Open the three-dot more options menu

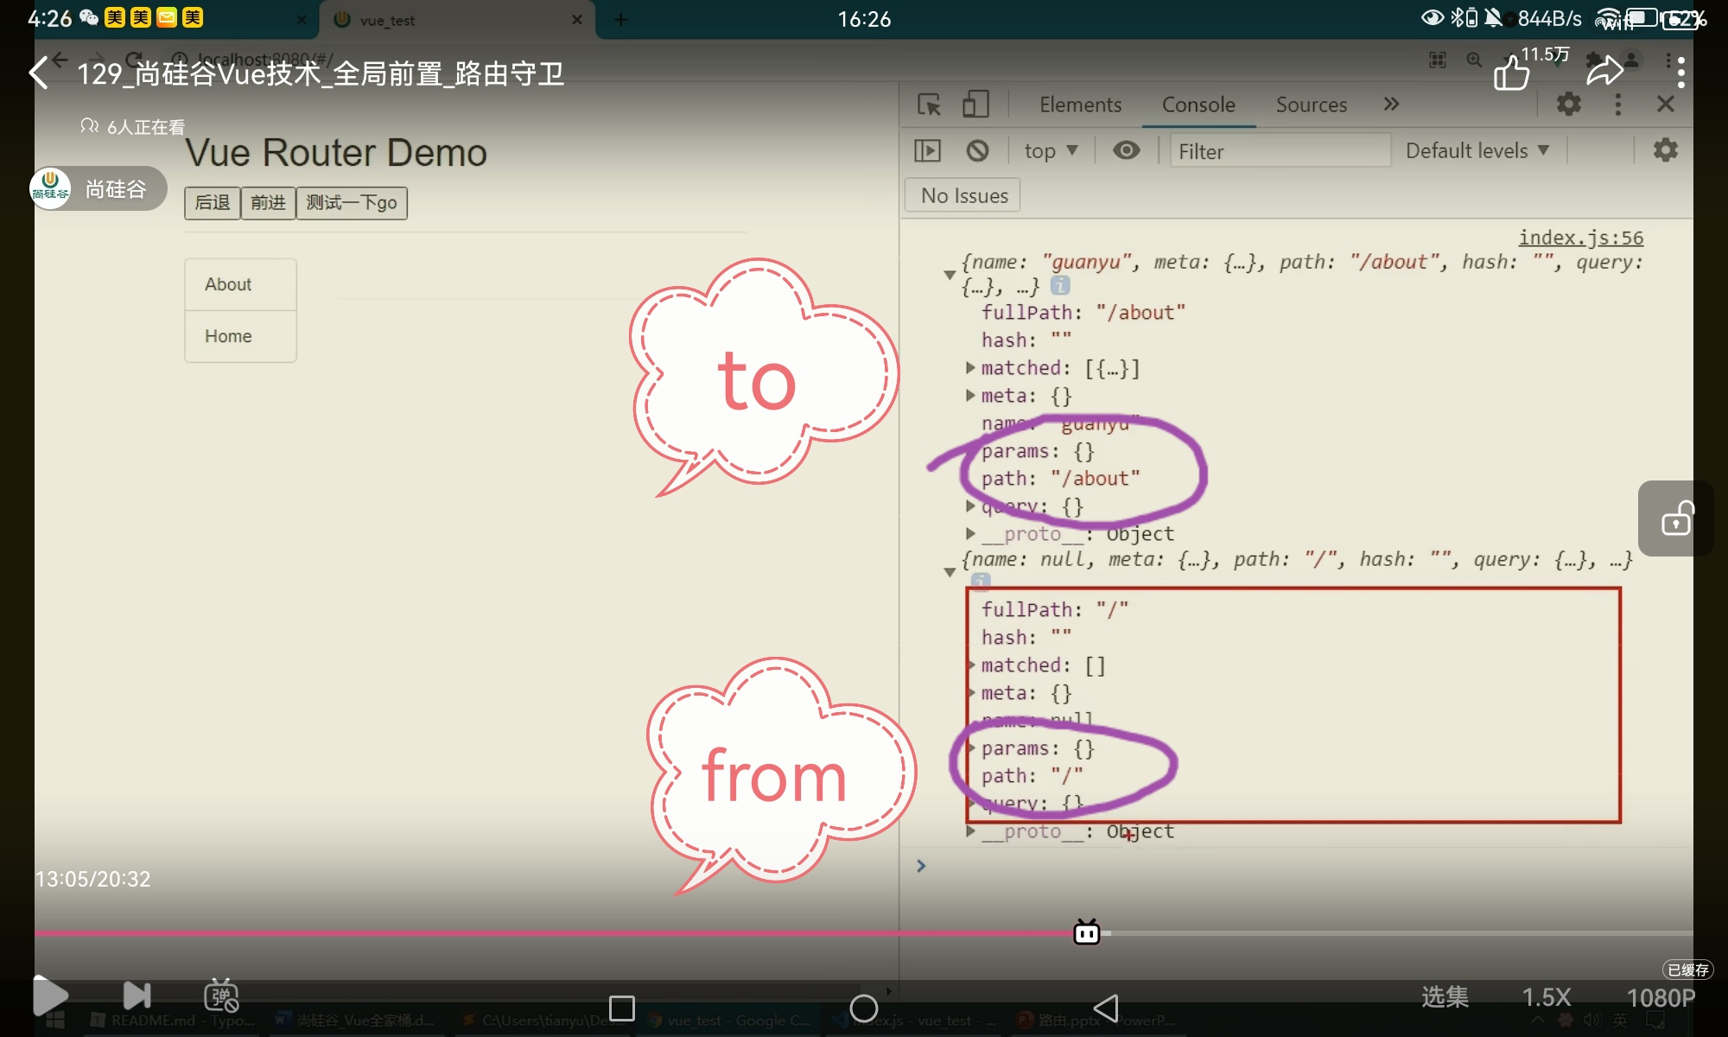tap(1680, 72)
